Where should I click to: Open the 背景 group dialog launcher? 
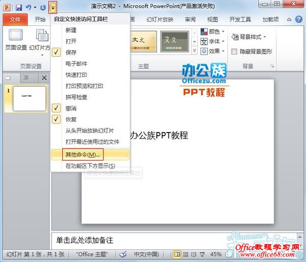point(272,66)
